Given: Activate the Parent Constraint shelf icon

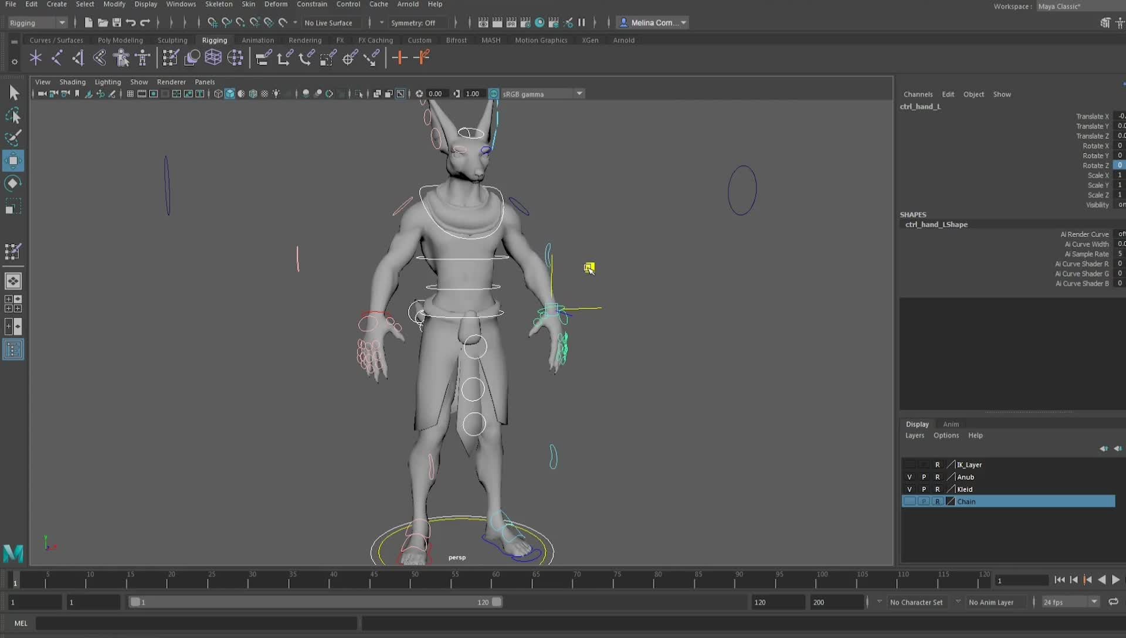Looking at the screenshot, I should click(x=263, y=57).
